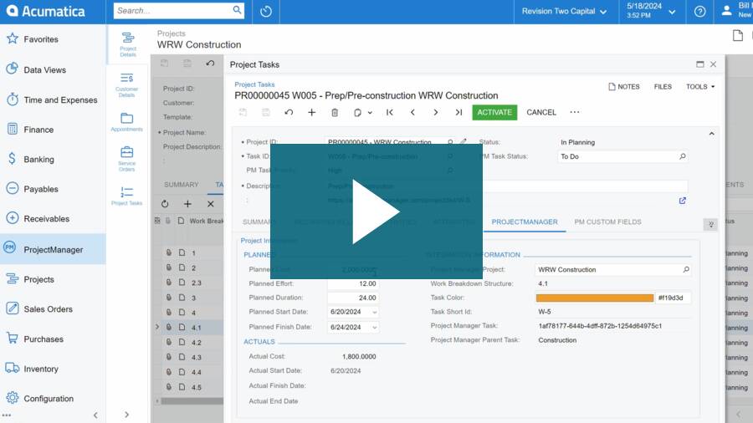This screenshot has width=753, height=423.
Task: Switch to the PROJECTMANAGER tab
Action: click(525, 222)
